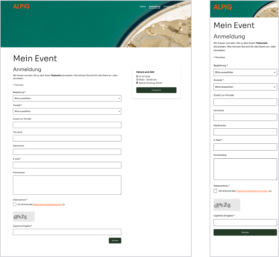Viewport: 279px width, 257px height.
Task: Click the calendar icon beside 01.07.2025
Action: 137,76
